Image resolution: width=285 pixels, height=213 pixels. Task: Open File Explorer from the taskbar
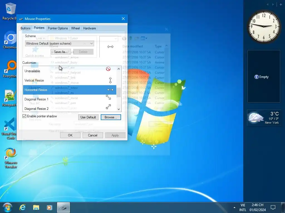36,207
